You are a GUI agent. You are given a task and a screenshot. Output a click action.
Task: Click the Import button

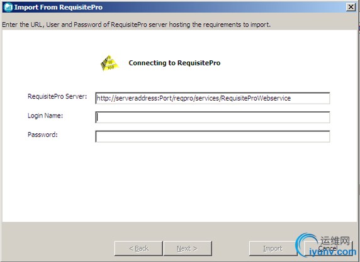273,248
